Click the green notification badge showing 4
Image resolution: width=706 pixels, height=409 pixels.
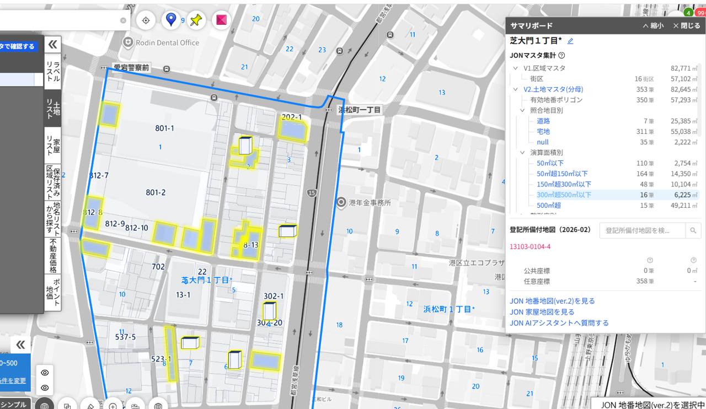[x=688, y=12]
